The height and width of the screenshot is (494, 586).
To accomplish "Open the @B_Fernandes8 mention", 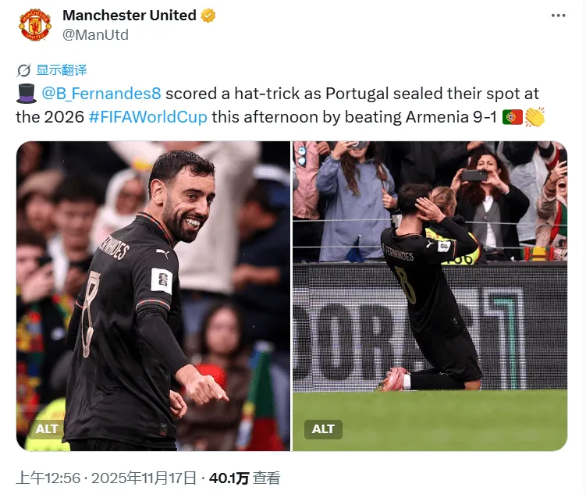I will pos(101,94).
